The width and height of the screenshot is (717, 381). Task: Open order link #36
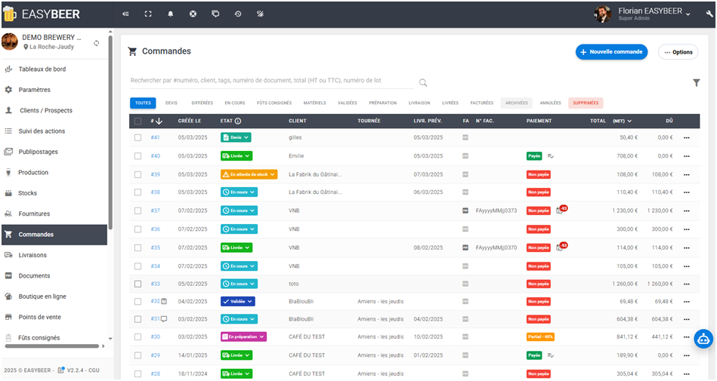(x=155, y=229)
